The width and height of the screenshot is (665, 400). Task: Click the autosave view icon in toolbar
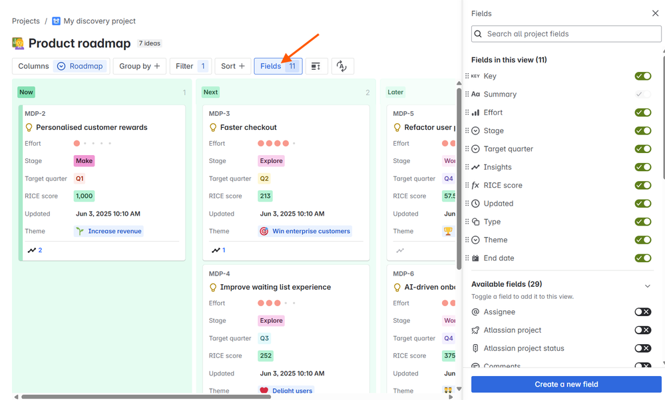tap(342, 66)
